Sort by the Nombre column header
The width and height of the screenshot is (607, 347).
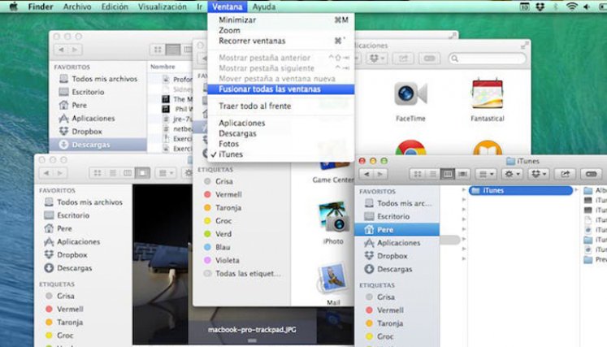coord(163,67)
